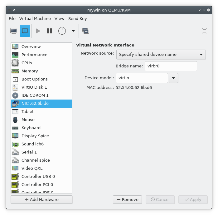Screen dimensions: 218x215
Task: Click the Video QXL icon
Action: pyautogui.click(x=15, y=168)
